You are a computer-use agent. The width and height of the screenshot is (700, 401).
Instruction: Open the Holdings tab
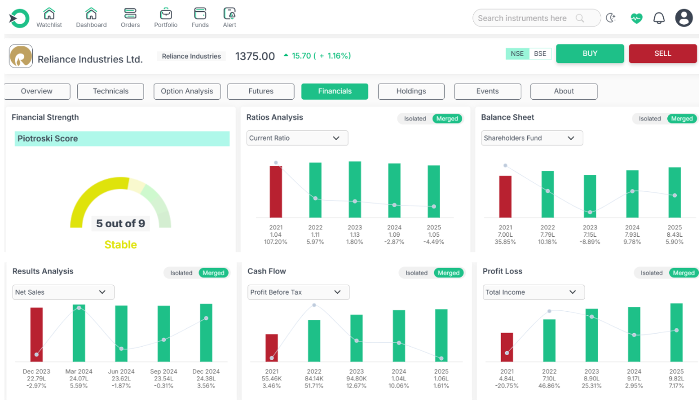tap(411, 91)
